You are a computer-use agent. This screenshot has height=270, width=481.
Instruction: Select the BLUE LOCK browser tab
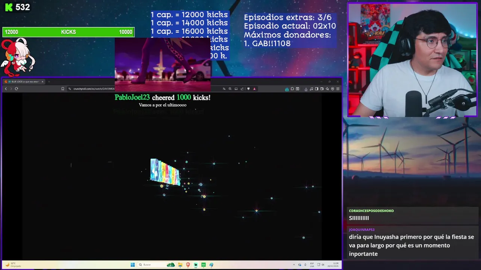coord(24,81)
